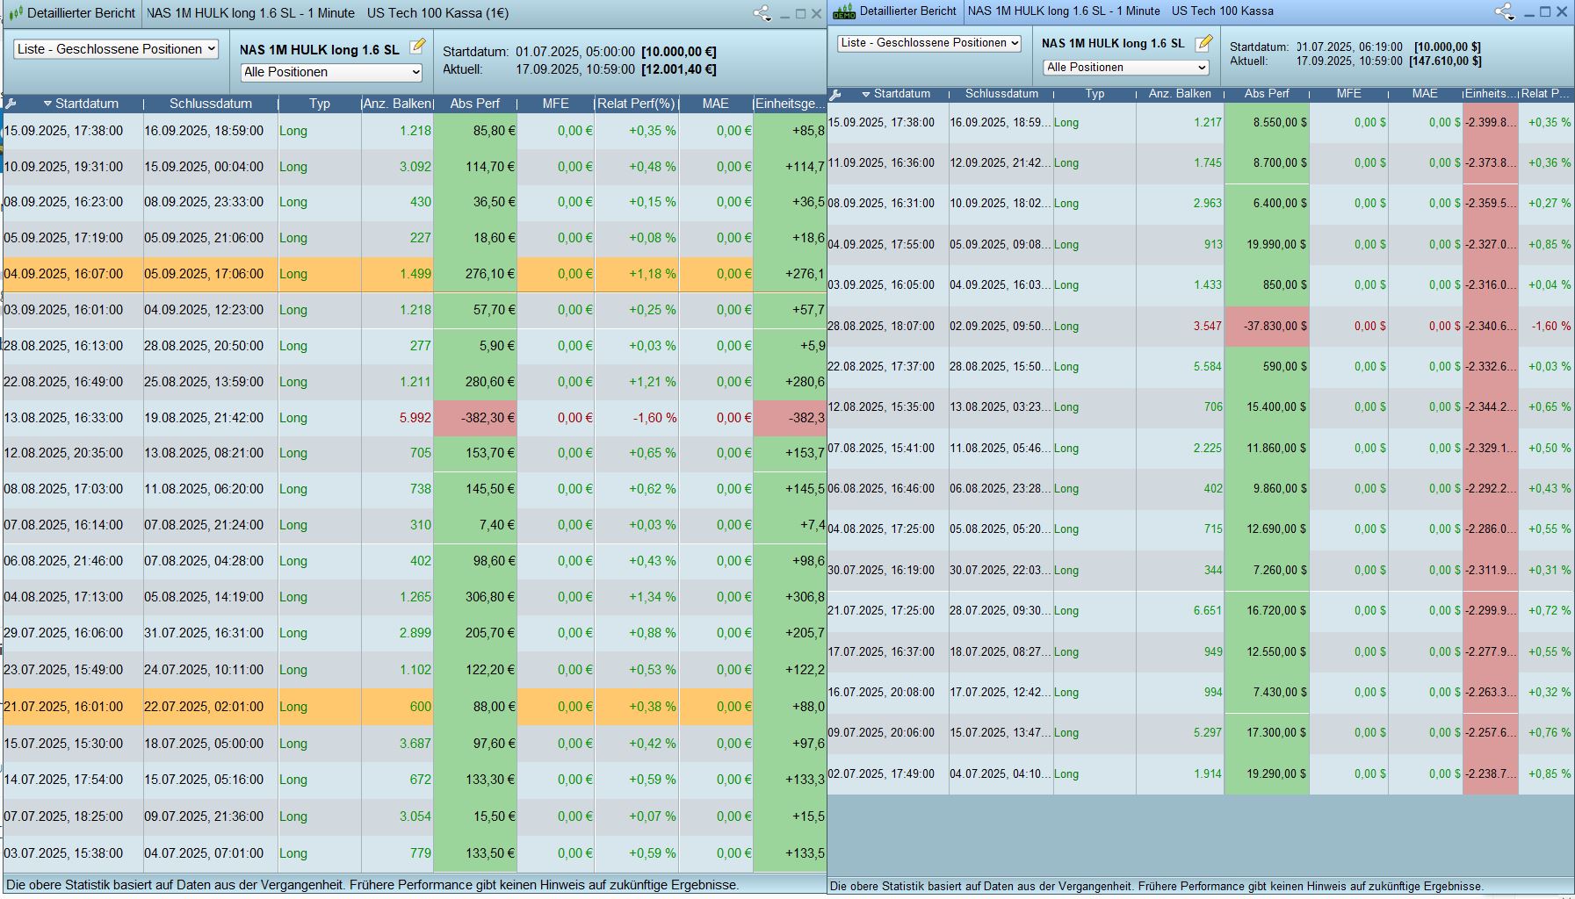Click the share icon in the left euro report window

pos(762,13)
